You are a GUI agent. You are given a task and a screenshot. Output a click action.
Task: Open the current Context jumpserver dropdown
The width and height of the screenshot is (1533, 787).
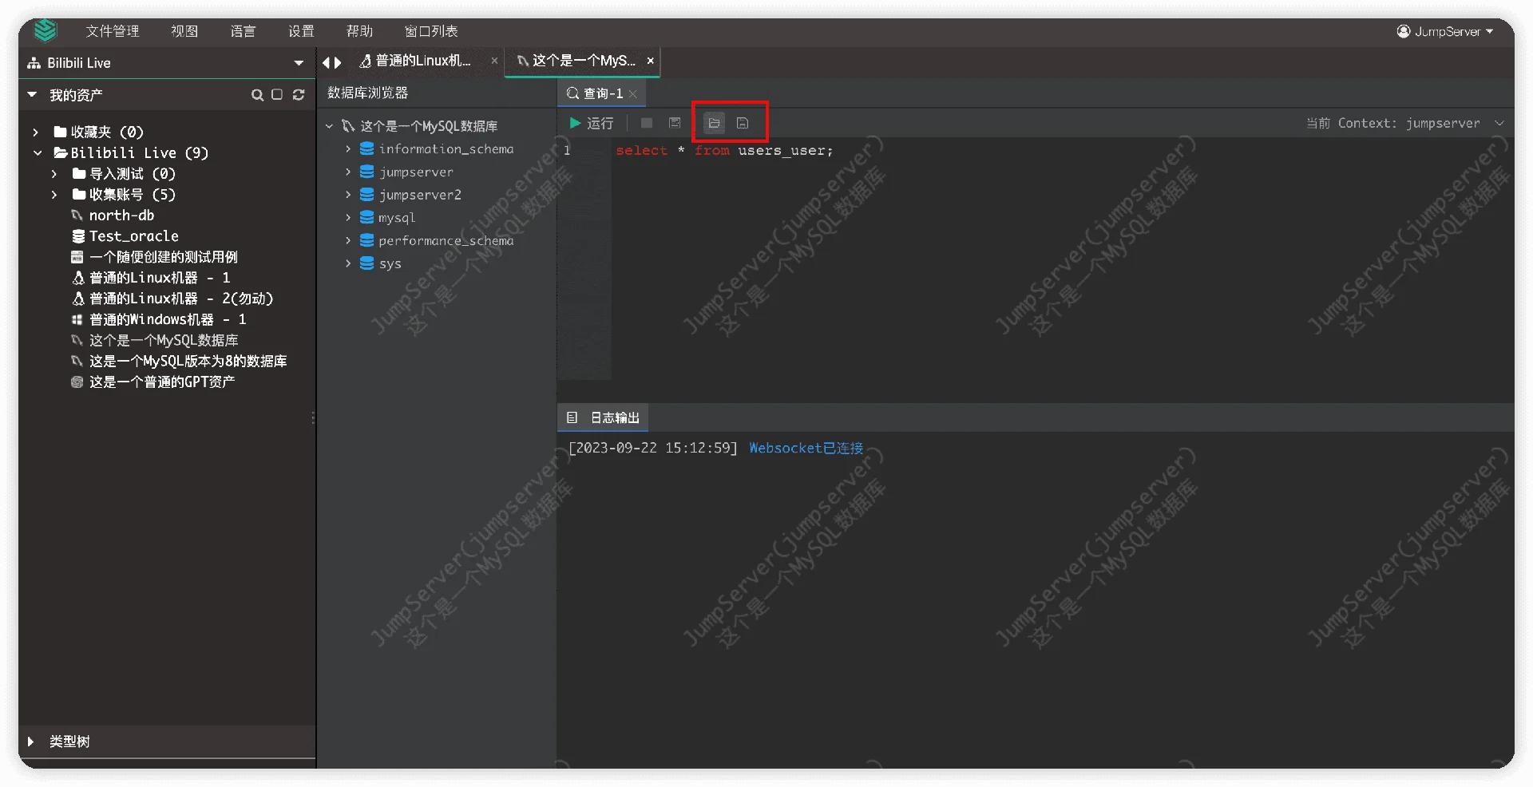tap(1406, 123)
